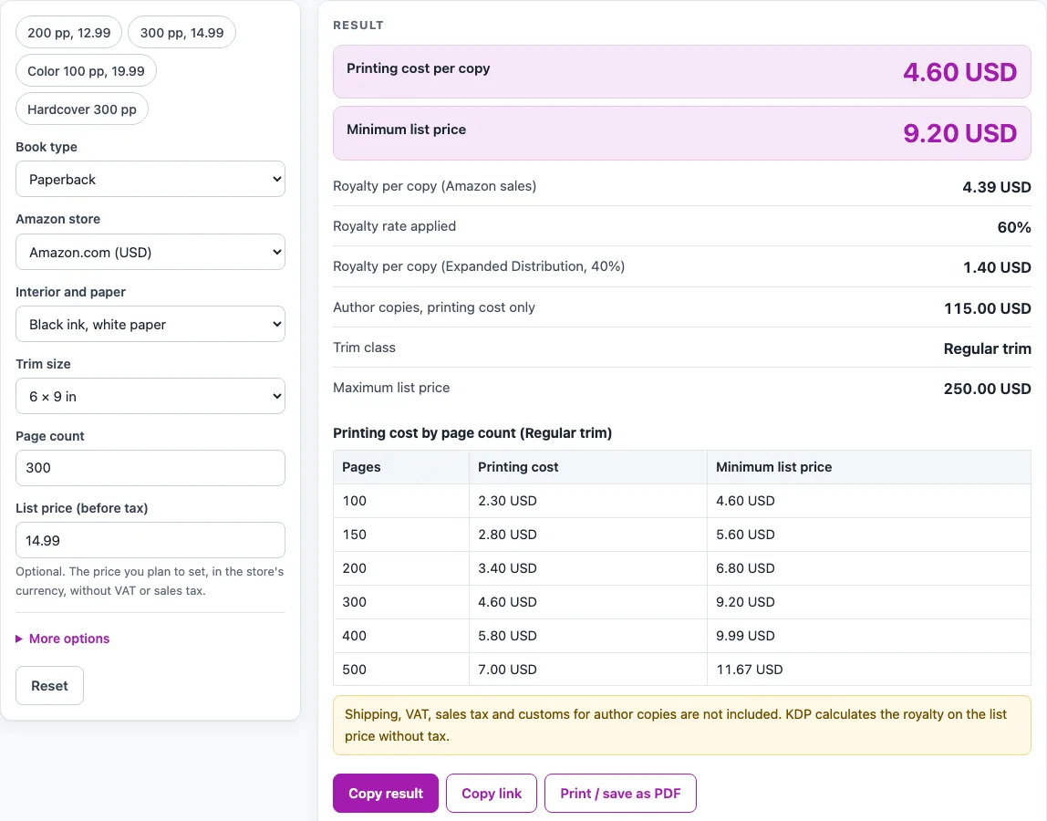Click the 3.40 USD printing cost cell
Screen dimensions: 1047x821
pos(588,567)
